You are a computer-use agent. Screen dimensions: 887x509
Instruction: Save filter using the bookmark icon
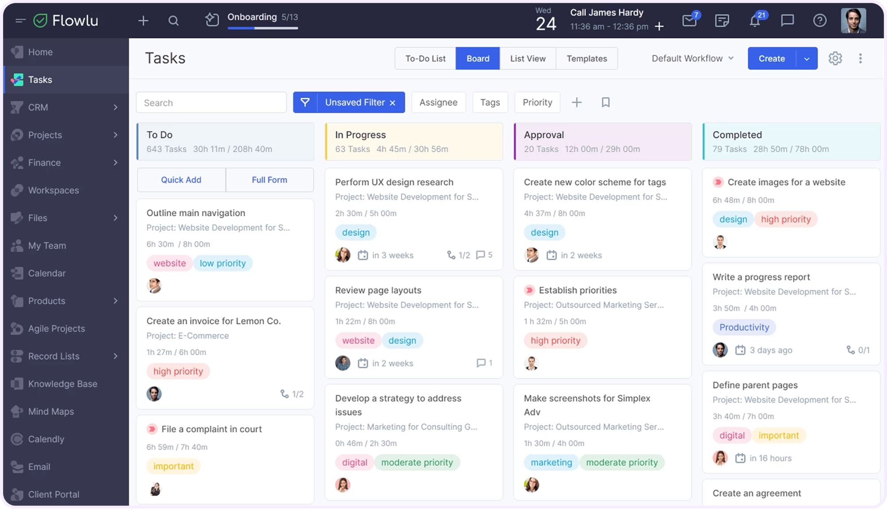coord(605,102)
